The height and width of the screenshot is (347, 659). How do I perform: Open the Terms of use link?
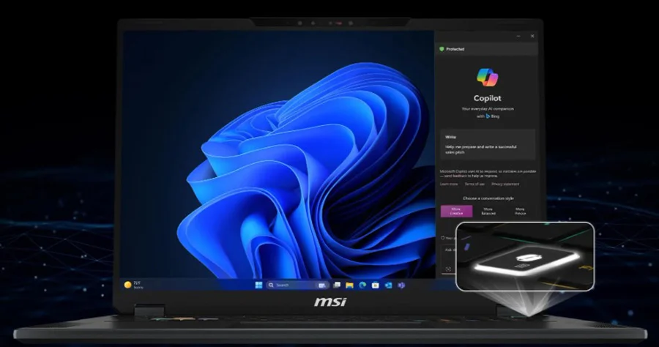point(474,184)
